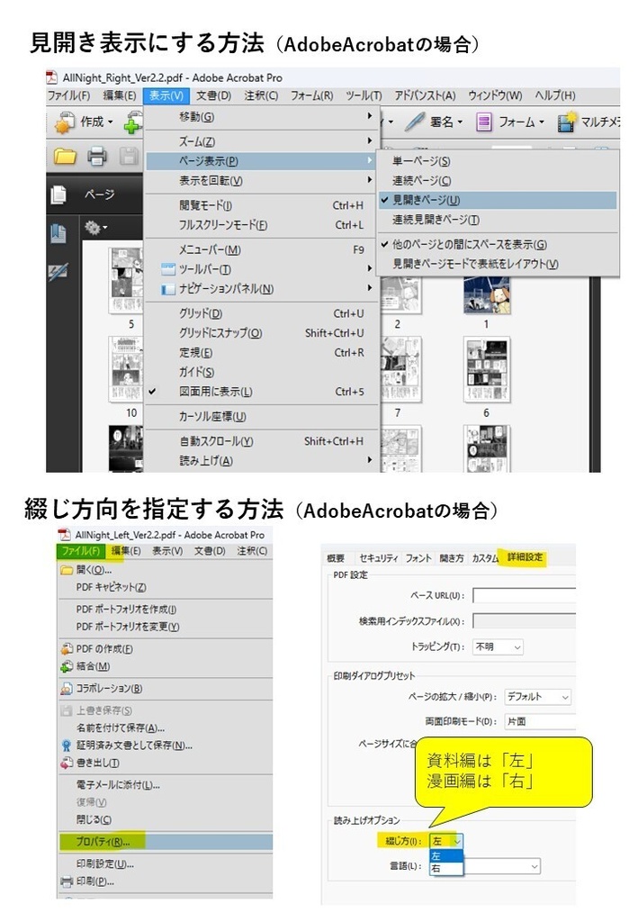This screenshot has width=638, height=922.
Task: Choose Properties (プロパティ) in File menu
Action: (x=166, y=842)
